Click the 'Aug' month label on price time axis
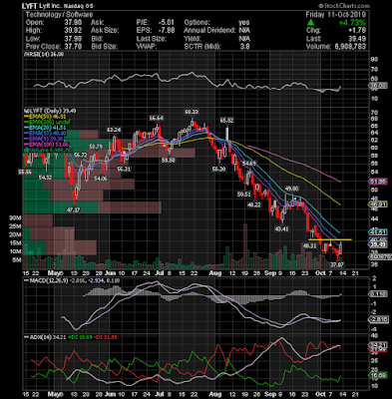The height and width of the screenshot is (399, 392). (215, 273)
